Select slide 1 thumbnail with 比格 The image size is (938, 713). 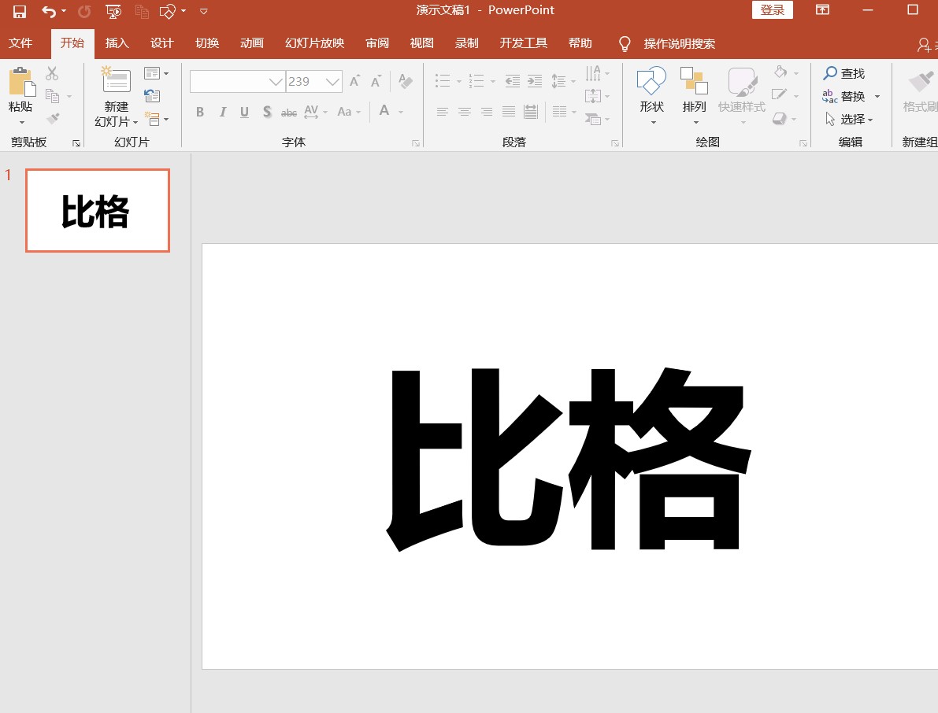(x=98, y=211)
